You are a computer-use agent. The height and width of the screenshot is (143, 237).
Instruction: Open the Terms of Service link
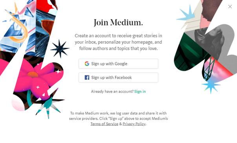104,124
